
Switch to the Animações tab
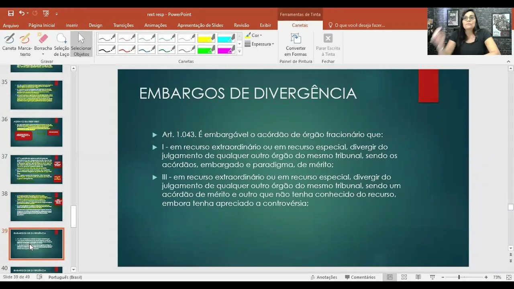[155, 25]
